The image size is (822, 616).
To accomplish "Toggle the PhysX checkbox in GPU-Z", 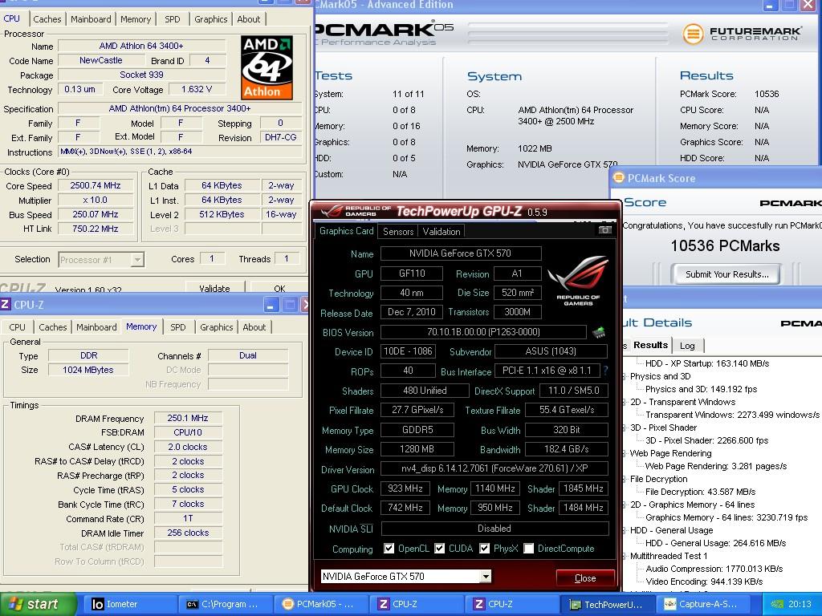I will pos(485,549).
